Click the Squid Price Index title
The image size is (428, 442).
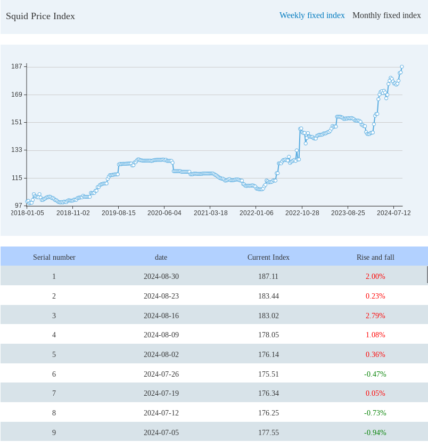40,16
